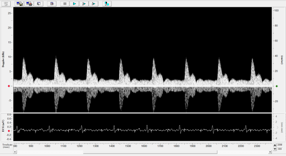Image resolution: width=286 pixels, height=156 pixels.
Task: Click the greyed-out first toolbar button
Action: coord(6,4)
